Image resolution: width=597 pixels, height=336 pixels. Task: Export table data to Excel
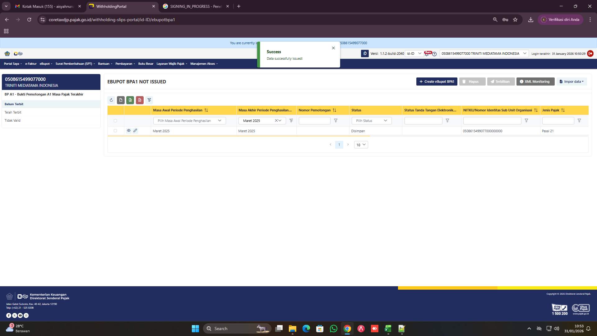(x=130, y=100)
